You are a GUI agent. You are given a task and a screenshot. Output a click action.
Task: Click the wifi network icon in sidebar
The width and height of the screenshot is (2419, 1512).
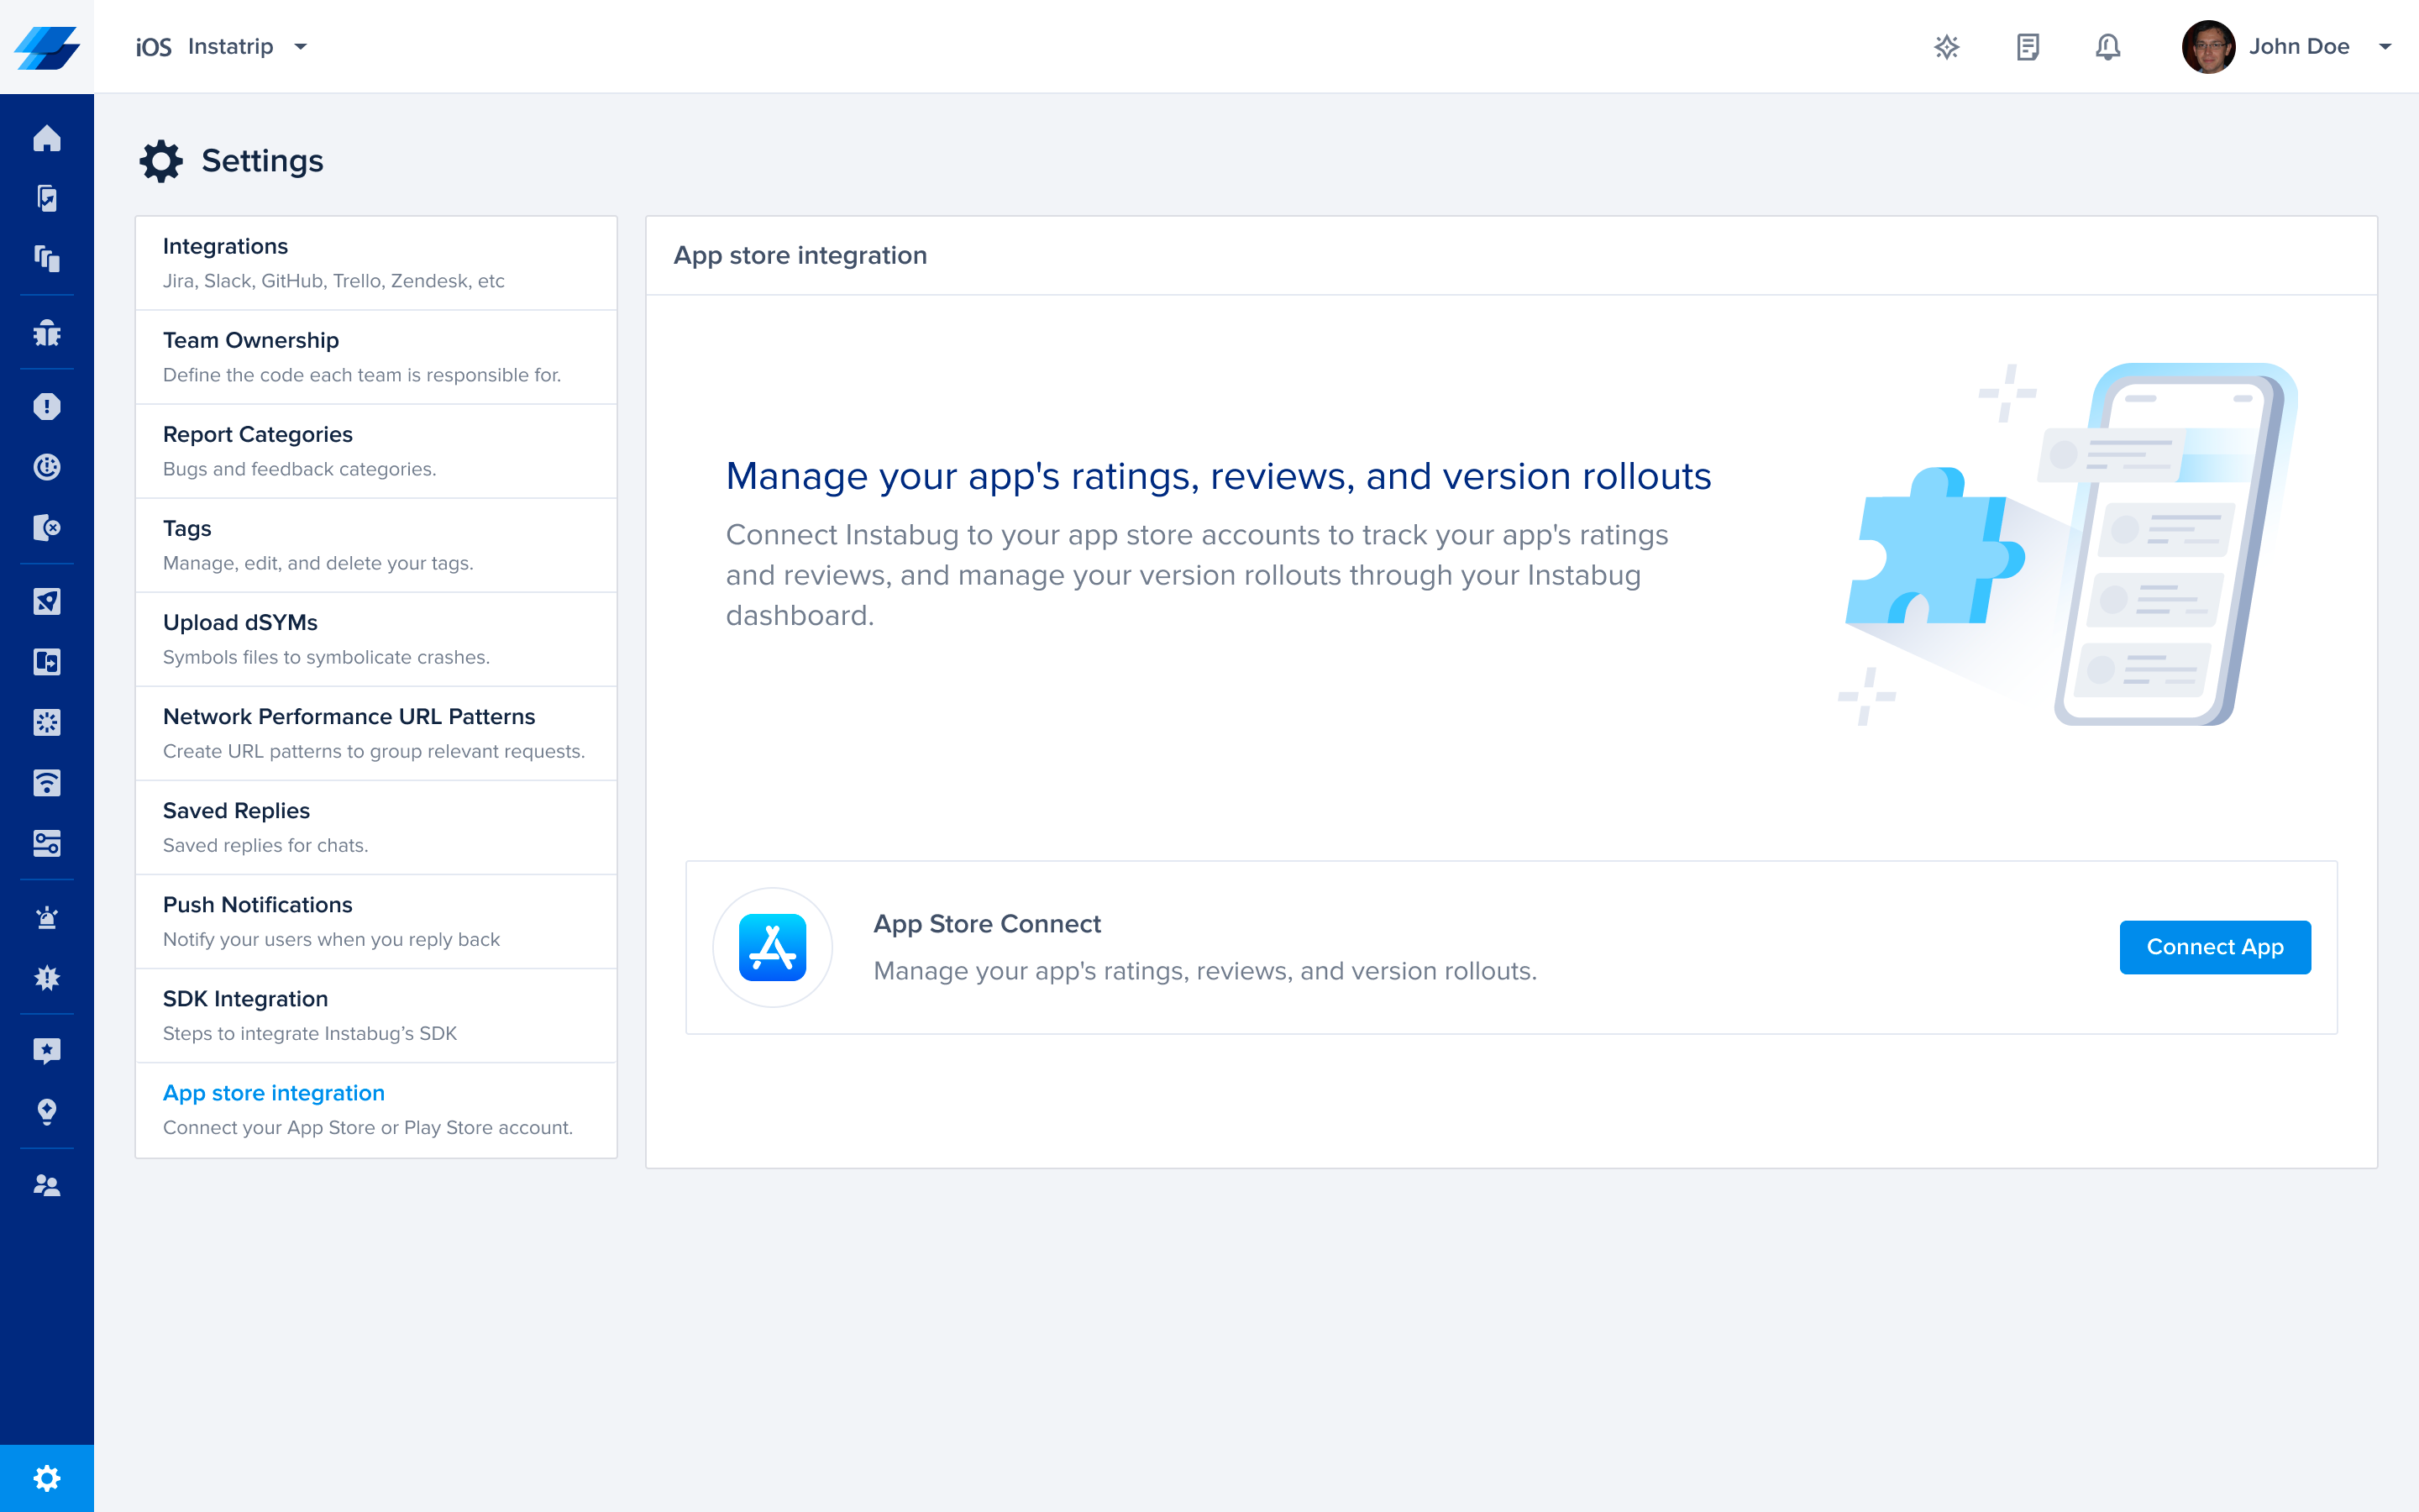46,783
